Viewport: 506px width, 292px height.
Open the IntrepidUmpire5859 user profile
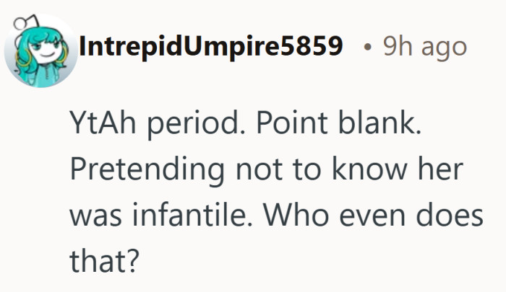(x=211, y=48)
